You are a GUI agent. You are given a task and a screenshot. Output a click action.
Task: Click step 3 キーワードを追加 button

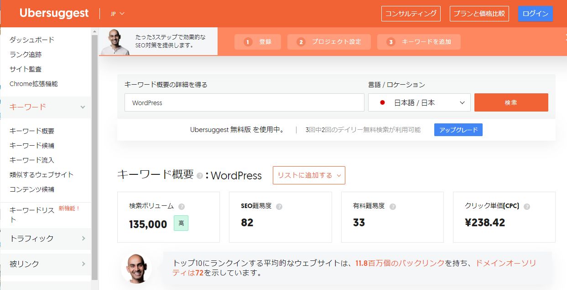419,42
